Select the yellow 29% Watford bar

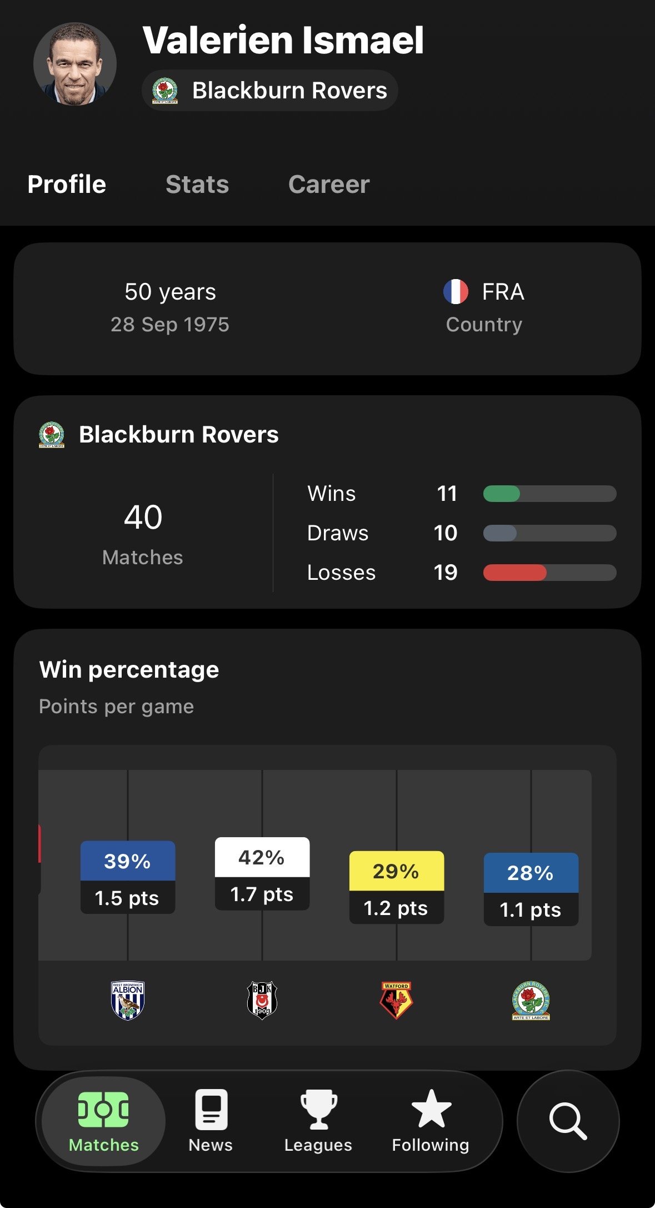click(396, 887)
